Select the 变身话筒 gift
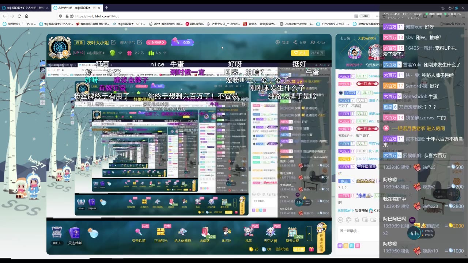The image size is (468, 263). pos(139,234)
